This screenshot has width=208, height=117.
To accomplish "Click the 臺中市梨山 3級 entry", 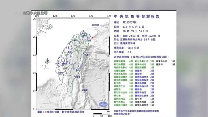I will tap(123, 102).
